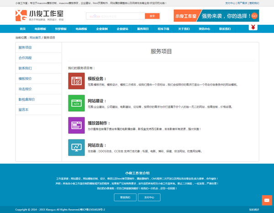Viewport: 274px width, 213px height.
Task: Open the purple 播放器制作 icon
Action: pyautogui.click(x=76, y=126)
